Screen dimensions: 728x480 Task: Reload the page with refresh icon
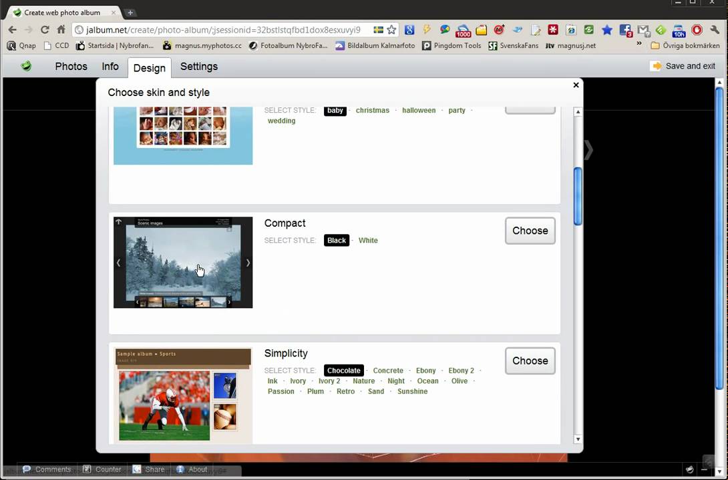[45, 29]
